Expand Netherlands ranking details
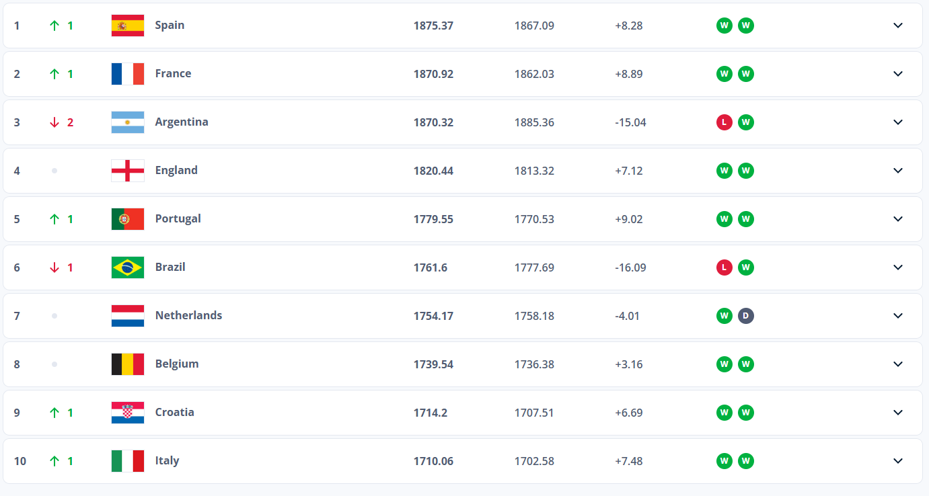Image resolution: width=929 pixels, height=496 pixels. point(897,316)
